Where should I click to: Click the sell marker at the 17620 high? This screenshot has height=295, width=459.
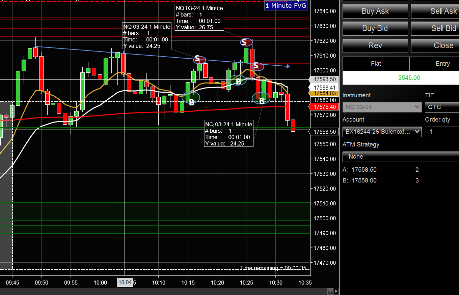coord(246,42)
